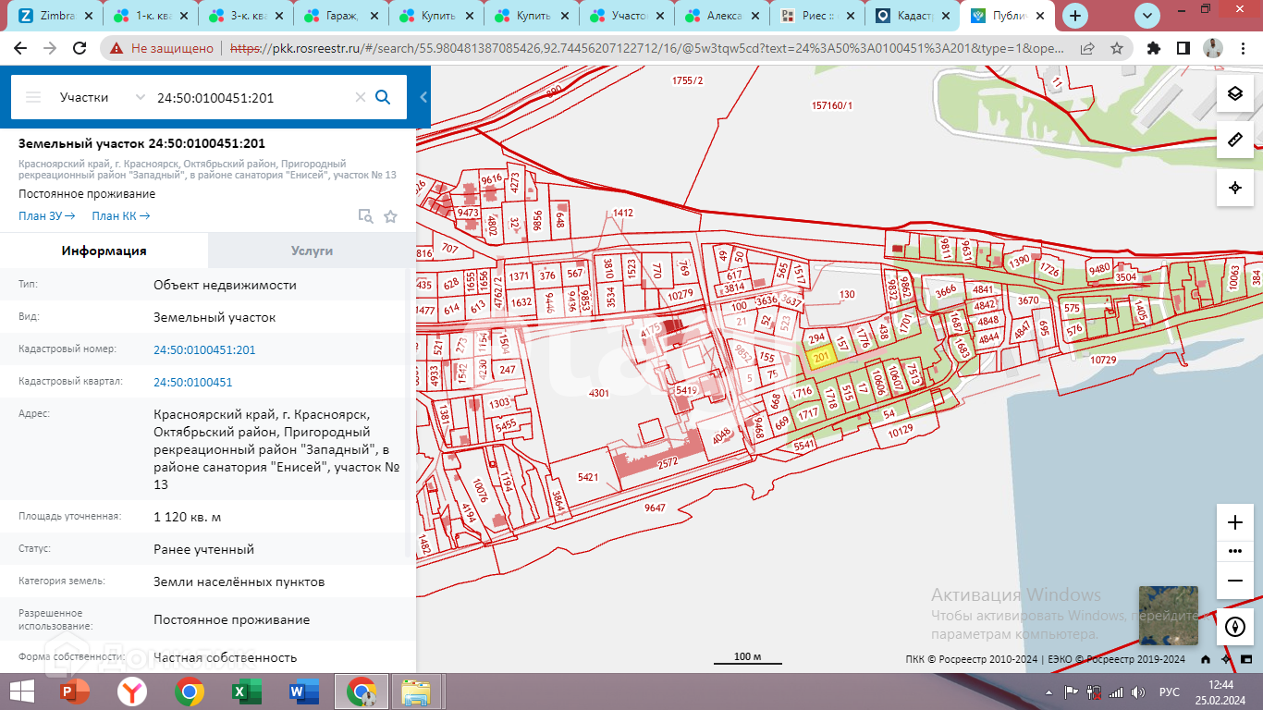Open Excel from the Windows taskbar
Screen dimensions: 1263x710
[x=245, y=692]
